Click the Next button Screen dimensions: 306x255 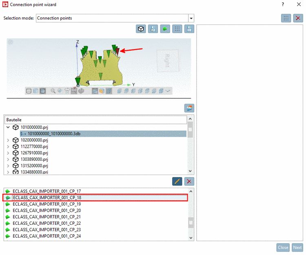click(x=297, y=248)
